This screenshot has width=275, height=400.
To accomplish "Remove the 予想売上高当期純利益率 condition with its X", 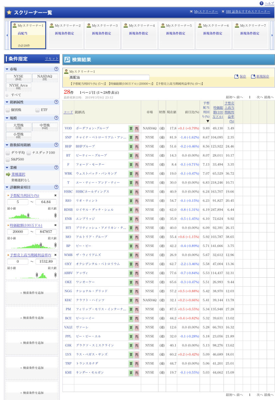I will pos(55,255).
